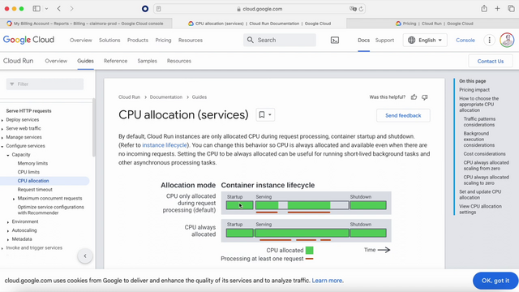
Task: Click the bookmark page icon
Action: [265, 115]
